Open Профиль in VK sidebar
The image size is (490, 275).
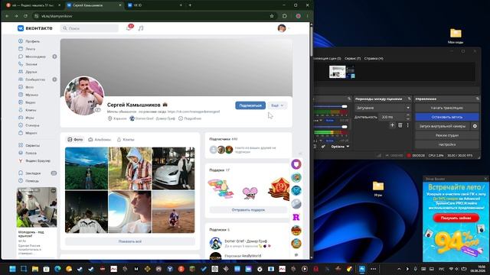29,41
